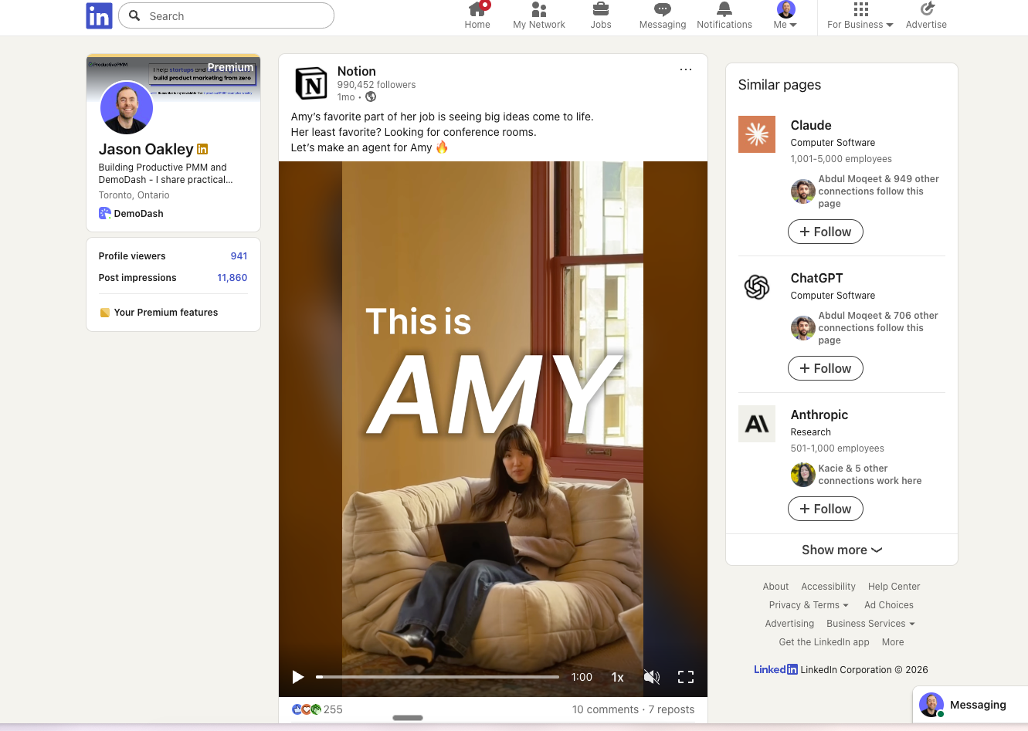Viewport: 1028px width, 731px height.
Task: Click the LinkedIn logo
Action: pyautogui.click(x=99, y=15)
